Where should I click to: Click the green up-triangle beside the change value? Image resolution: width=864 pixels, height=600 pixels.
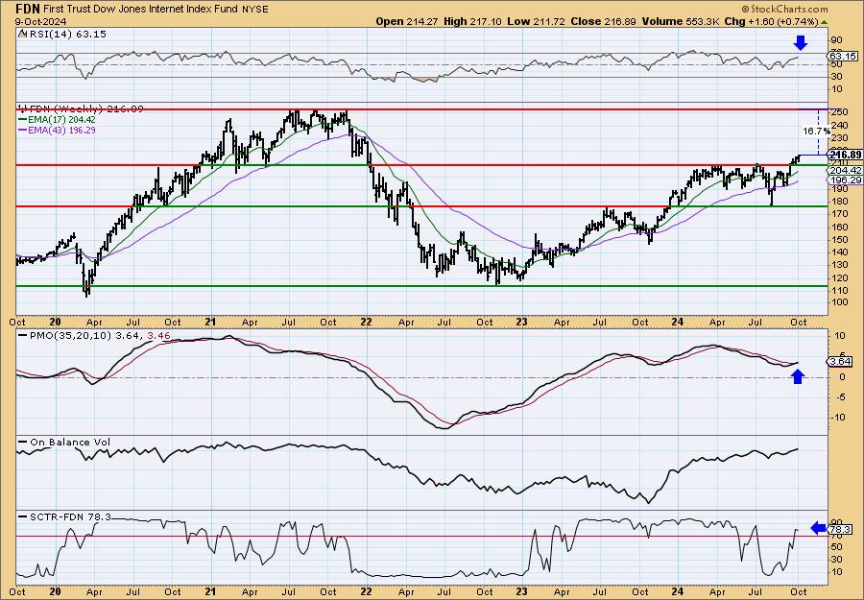click(x=825, y=22)
